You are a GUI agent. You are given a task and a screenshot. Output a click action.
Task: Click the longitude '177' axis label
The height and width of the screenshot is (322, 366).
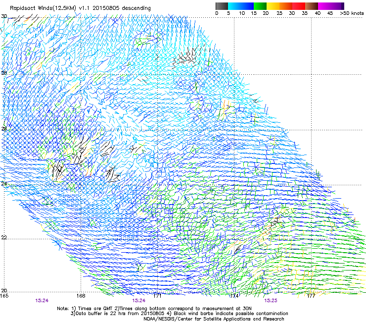311,296
